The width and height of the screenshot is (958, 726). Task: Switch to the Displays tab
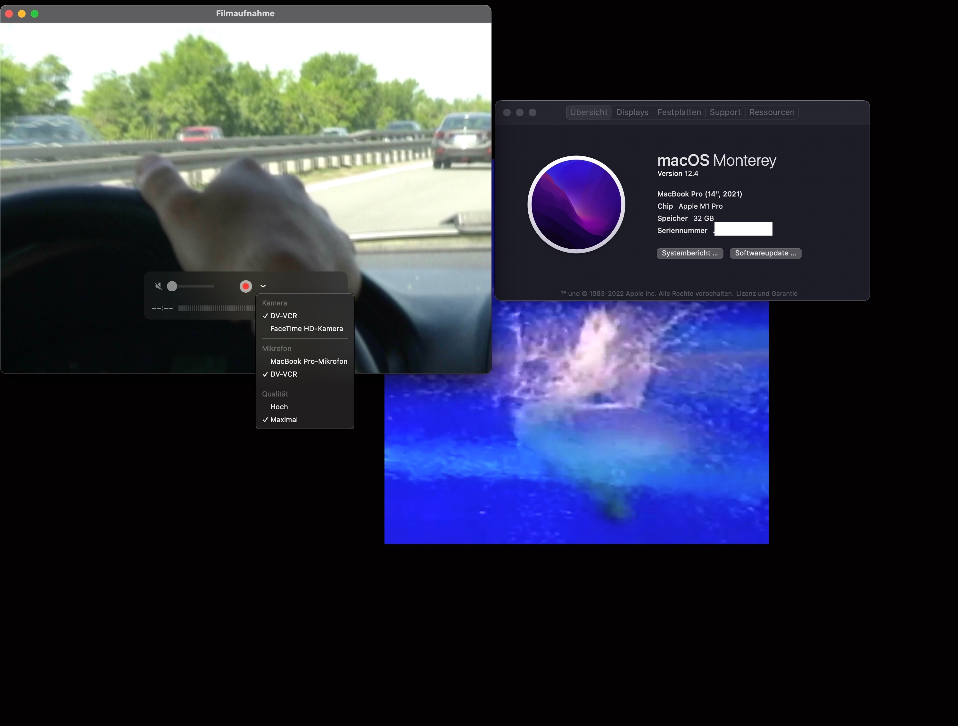[632, 113]
